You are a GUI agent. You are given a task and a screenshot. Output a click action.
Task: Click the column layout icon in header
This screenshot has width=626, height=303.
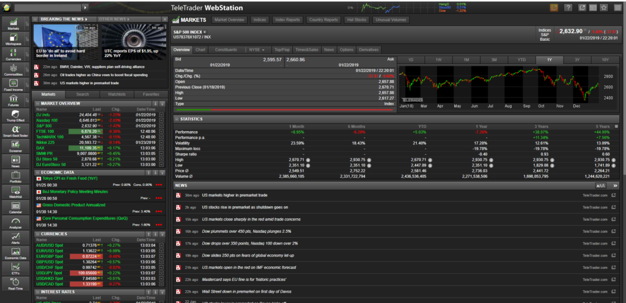[x=593, y=7]
